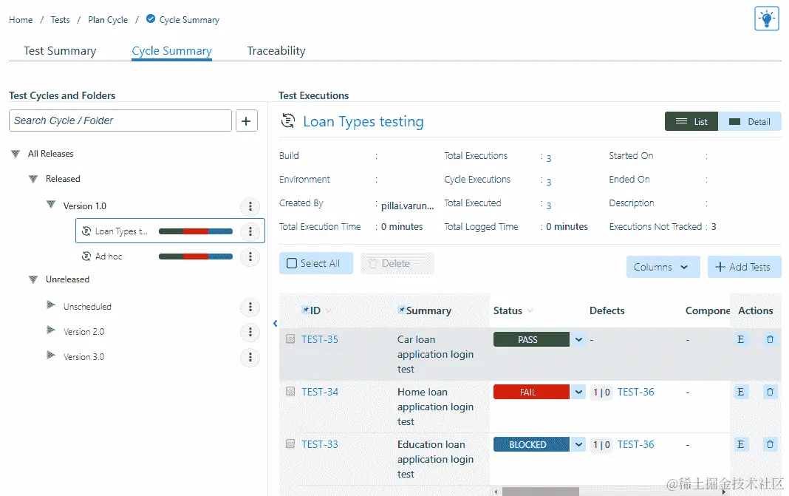
Task: Click the E execute icon for TEST-34
Action: click(741, 392)
